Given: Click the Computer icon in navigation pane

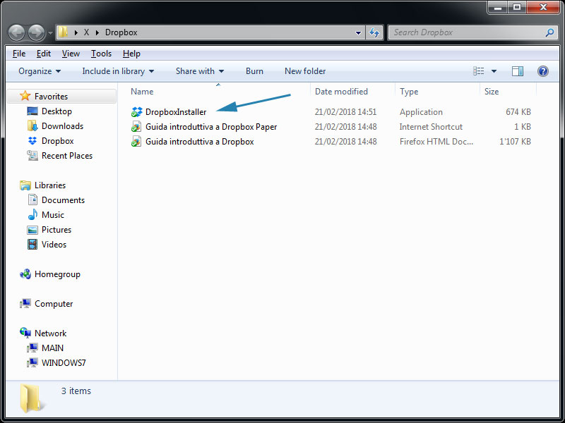Looking at the screenshot, I should tap(25, 304).
